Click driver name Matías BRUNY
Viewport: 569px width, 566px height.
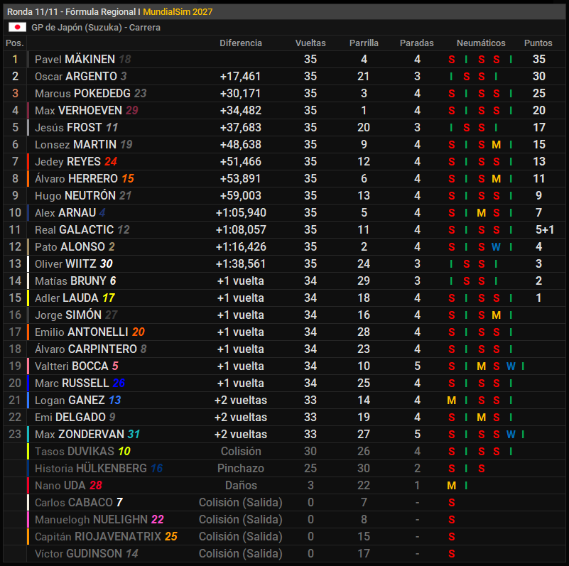pos(70,281)
